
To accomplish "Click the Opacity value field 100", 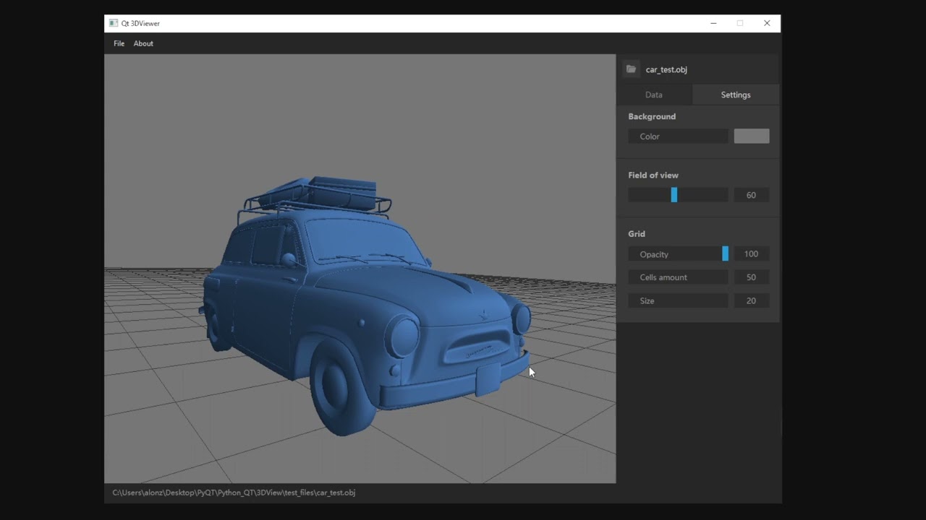I will [x=752, y=253].
